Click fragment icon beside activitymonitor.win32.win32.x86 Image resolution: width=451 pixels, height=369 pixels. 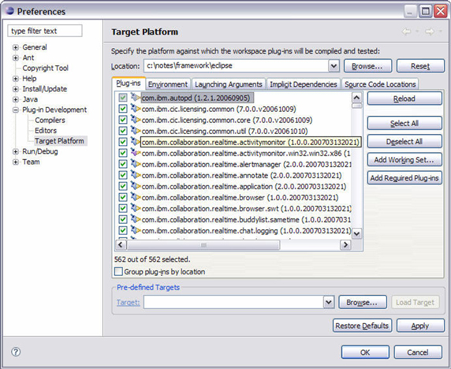tap(136, 153)
